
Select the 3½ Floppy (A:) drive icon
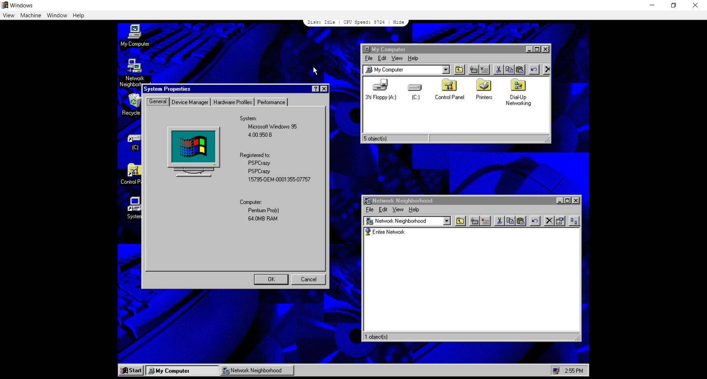point(381,90)
